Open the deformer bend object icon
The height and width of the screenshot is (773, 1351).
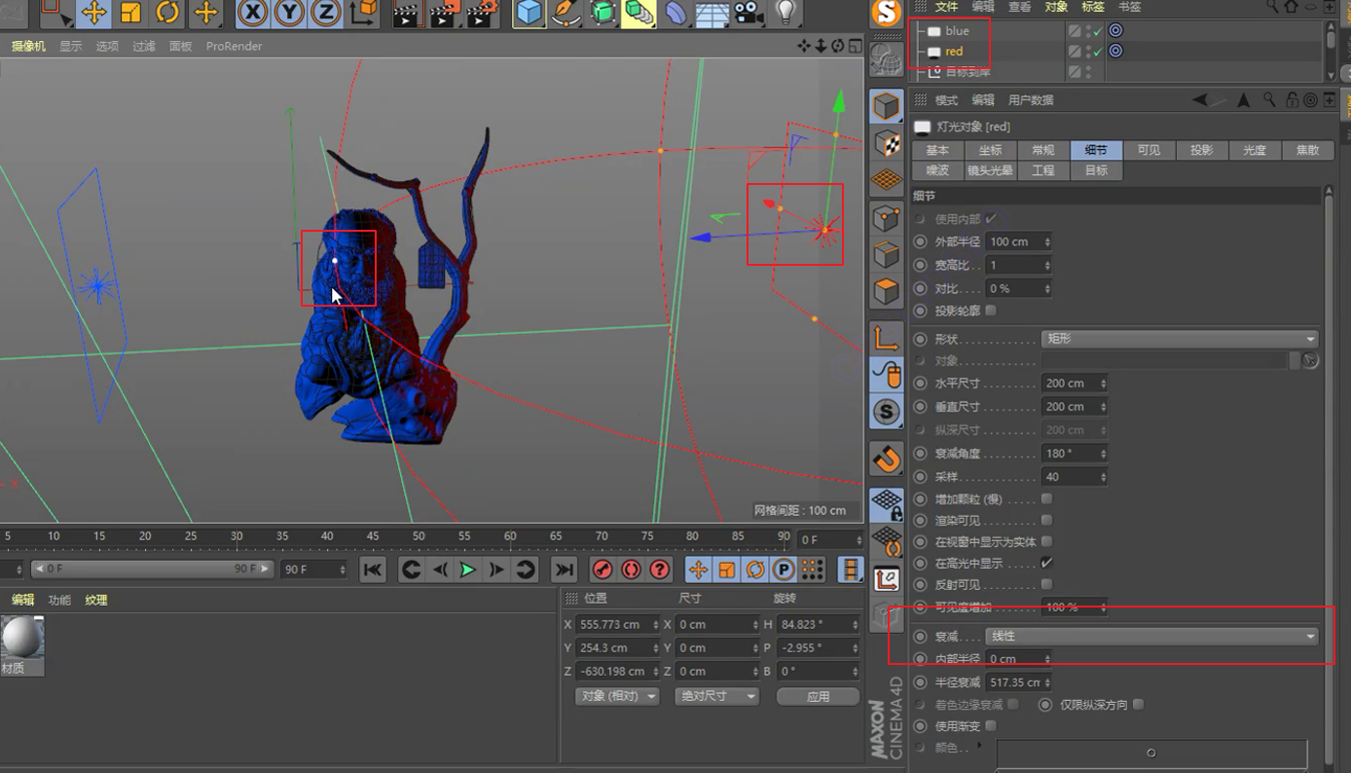click(675, 13)
